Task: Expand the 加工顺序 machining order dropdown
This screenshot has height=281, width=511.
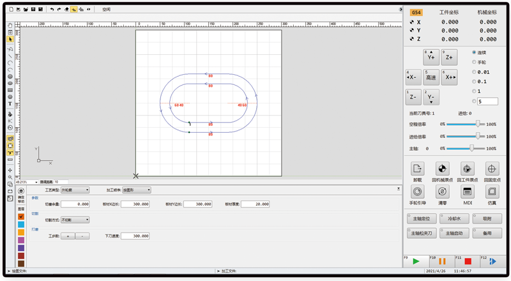Action: [x=136, y=190]
